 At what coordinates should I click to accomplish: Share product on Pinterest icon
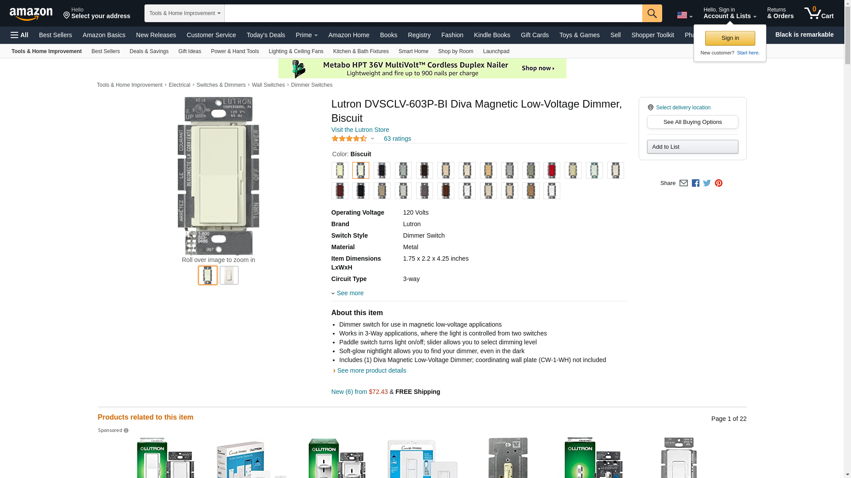[718, 183]
